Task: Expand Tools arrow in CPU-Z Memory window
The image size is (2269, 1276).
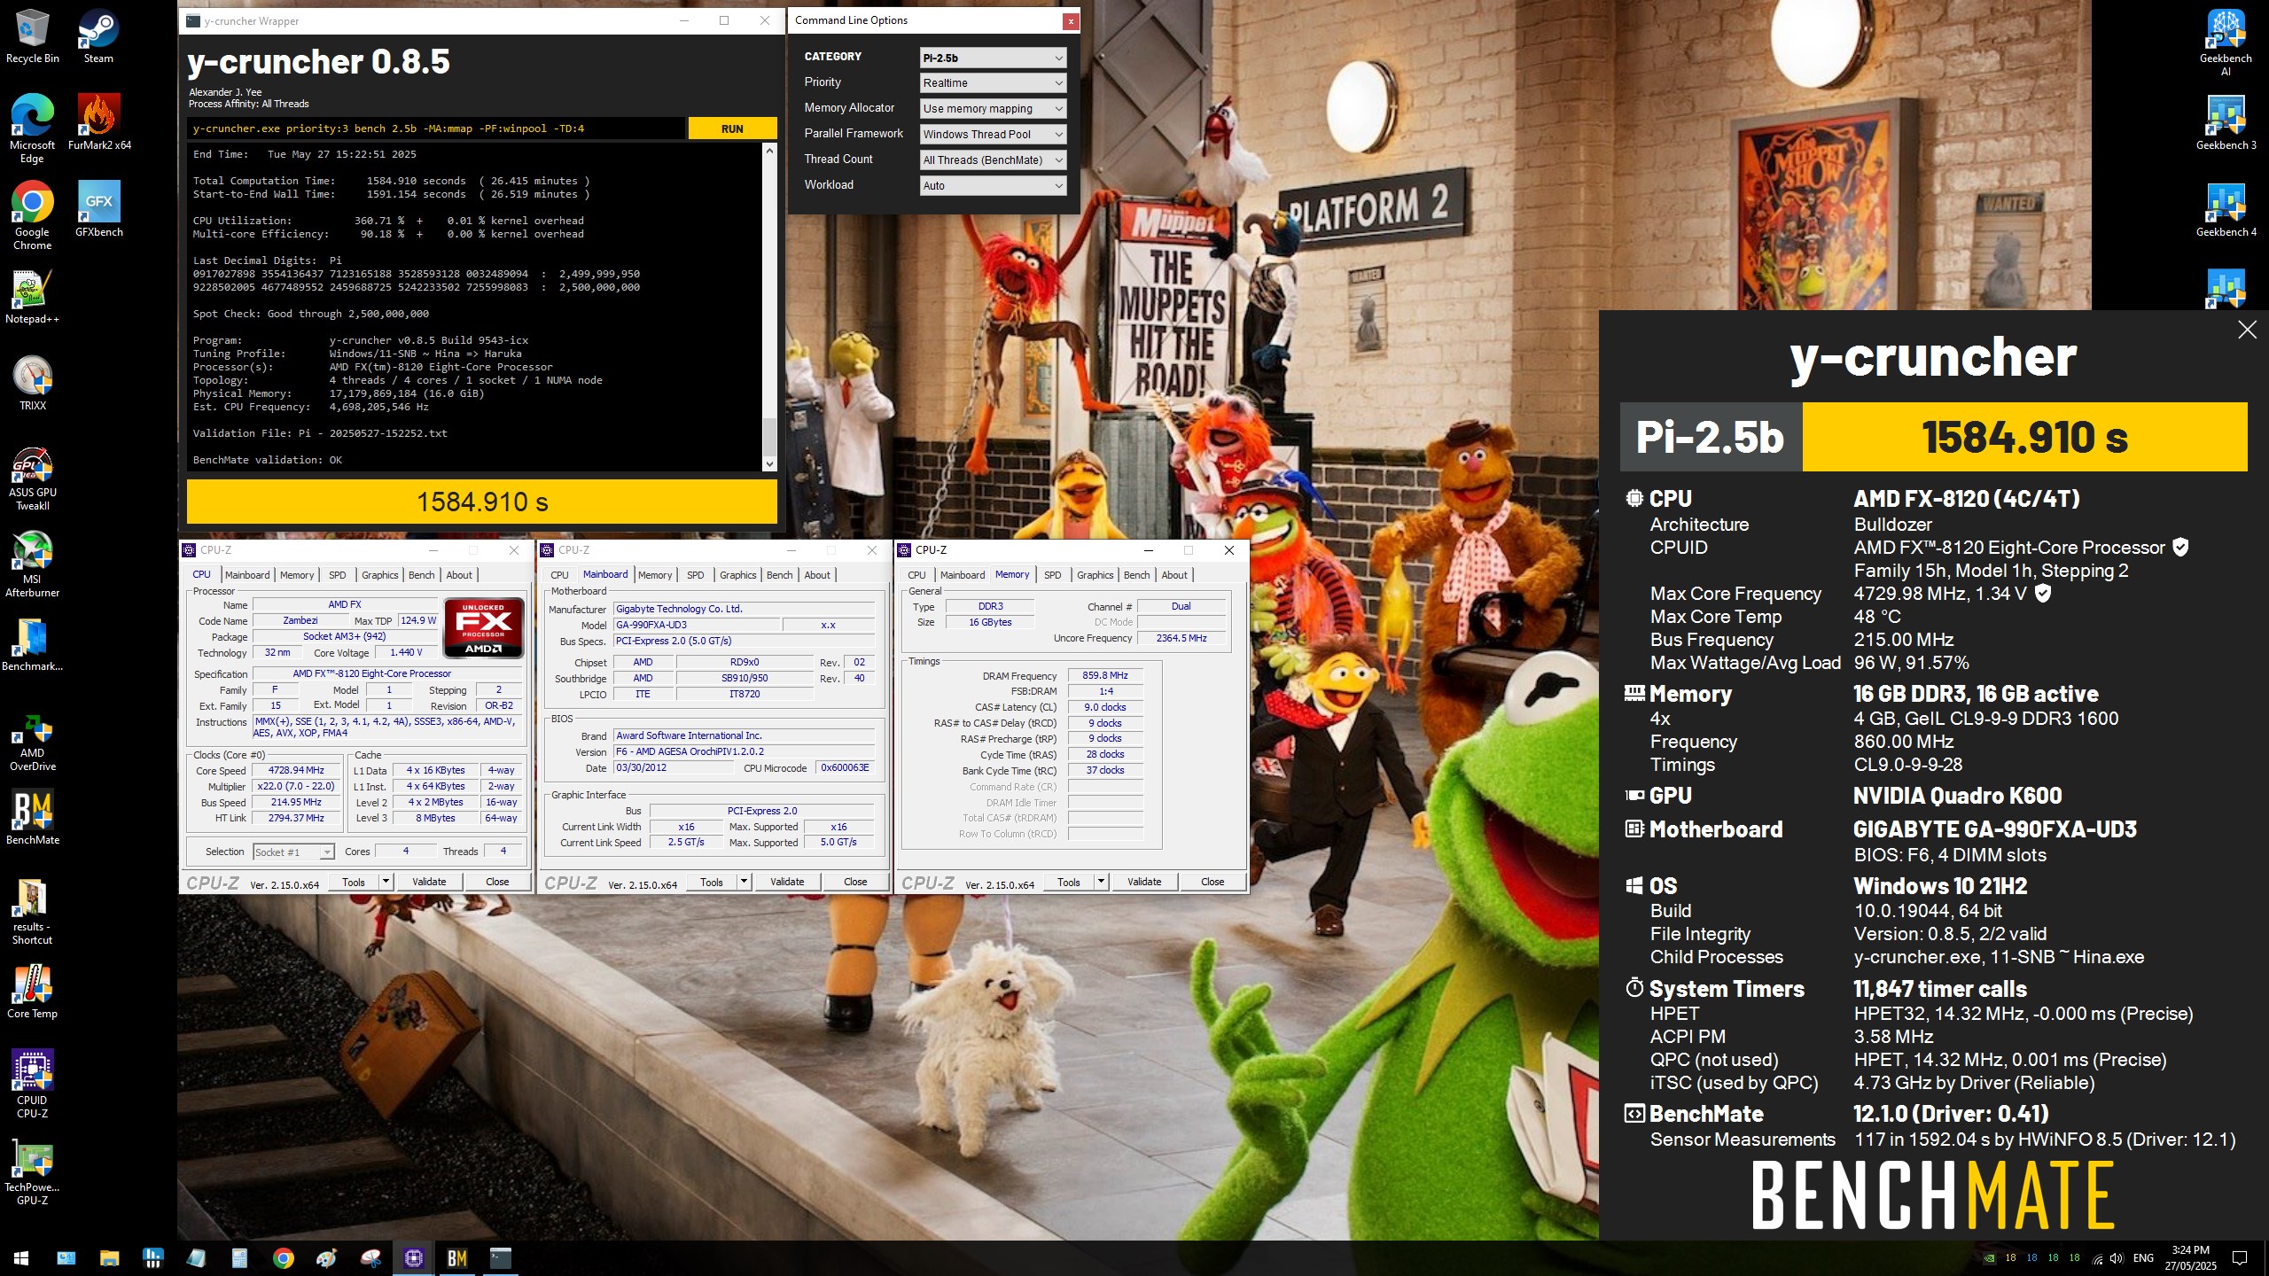Action: (1101, 882)
